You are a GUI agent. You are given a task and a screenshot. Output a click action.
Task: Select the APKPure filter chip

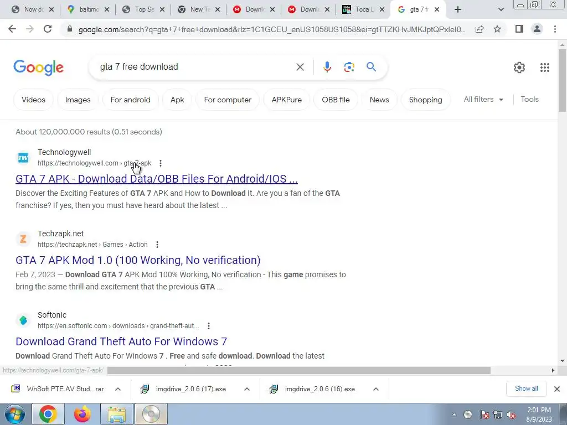pos(286,100)
